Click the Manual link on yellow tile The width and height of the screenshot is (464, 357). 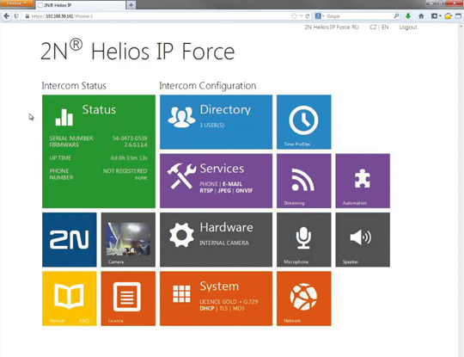click(57, 321)
